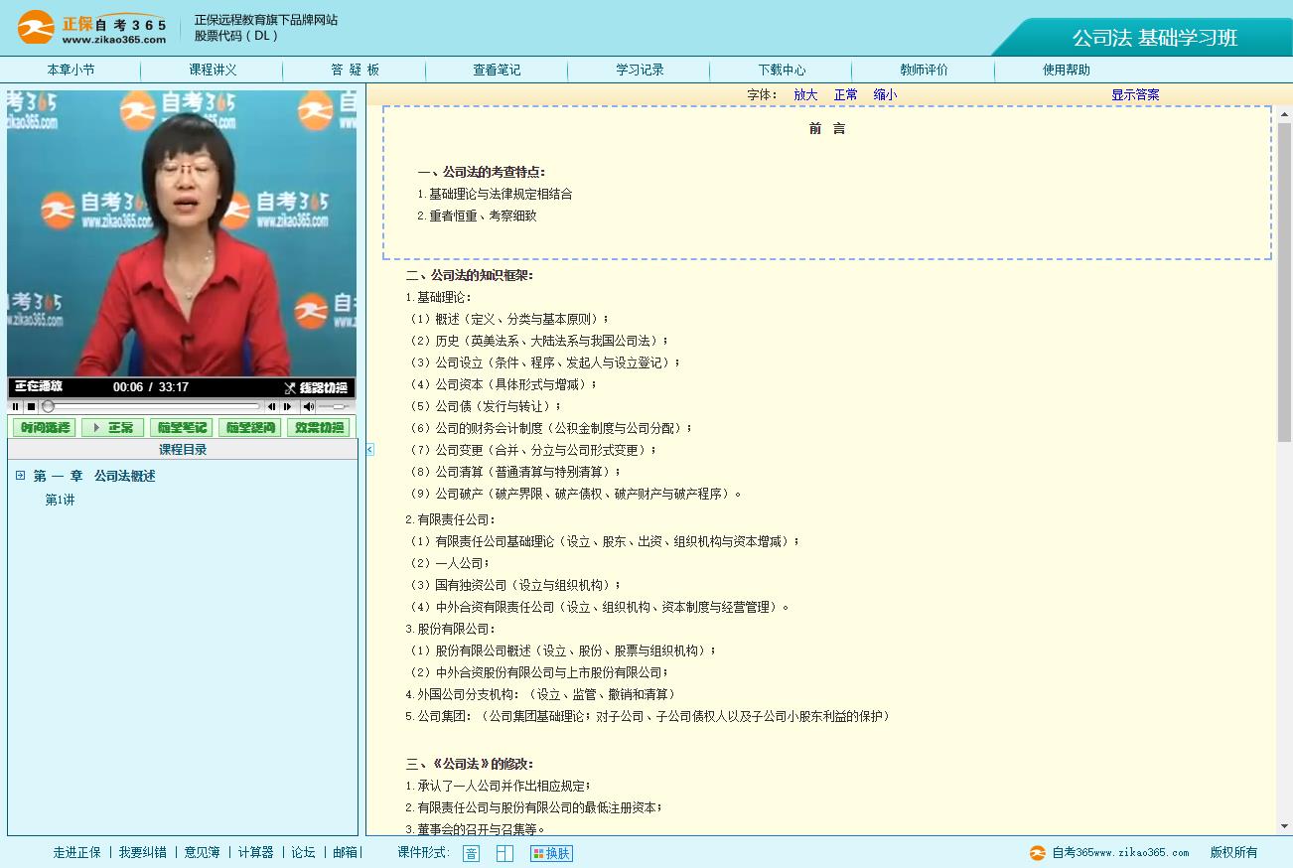This screenshot has width=1293, height=868.
Task: Click the 版权所有 footer text
Action: 1233,852
